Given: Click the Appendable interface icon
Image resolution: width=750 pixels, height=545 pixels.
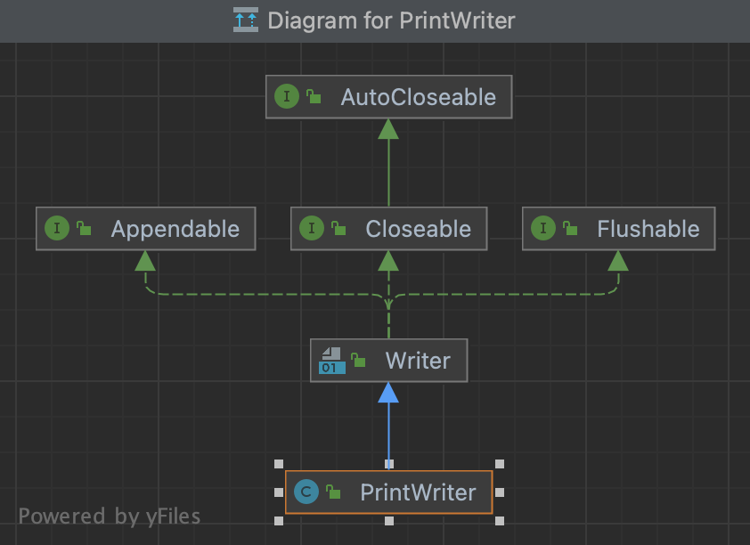Looking at the screenshot, I should pyautogui.click(x=57, y=229).
